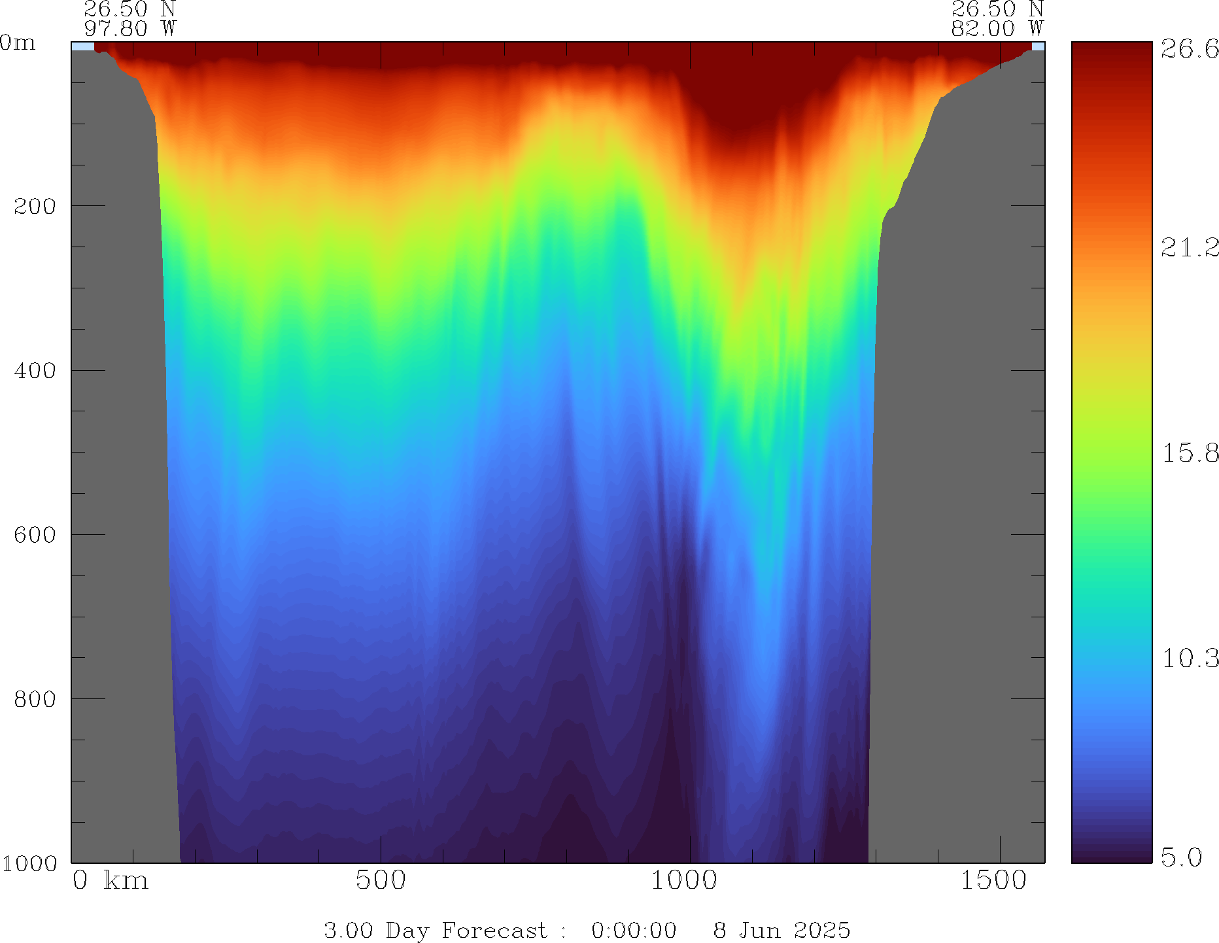Click the 21.2 colorbar label

tap(1189, 247)
